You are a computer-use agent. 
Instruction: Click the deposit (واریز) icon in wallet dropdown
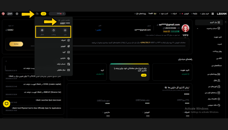(65, 30)
